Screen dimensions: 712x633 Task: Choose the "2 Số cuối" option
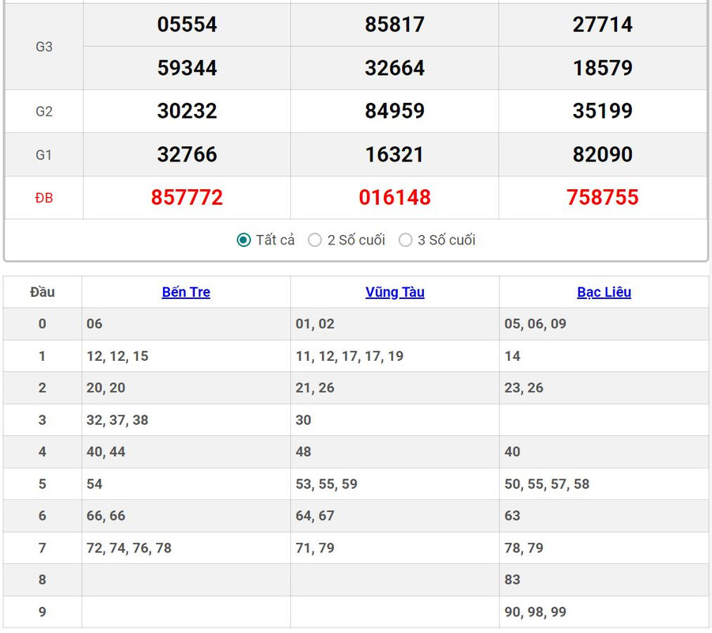315,240
